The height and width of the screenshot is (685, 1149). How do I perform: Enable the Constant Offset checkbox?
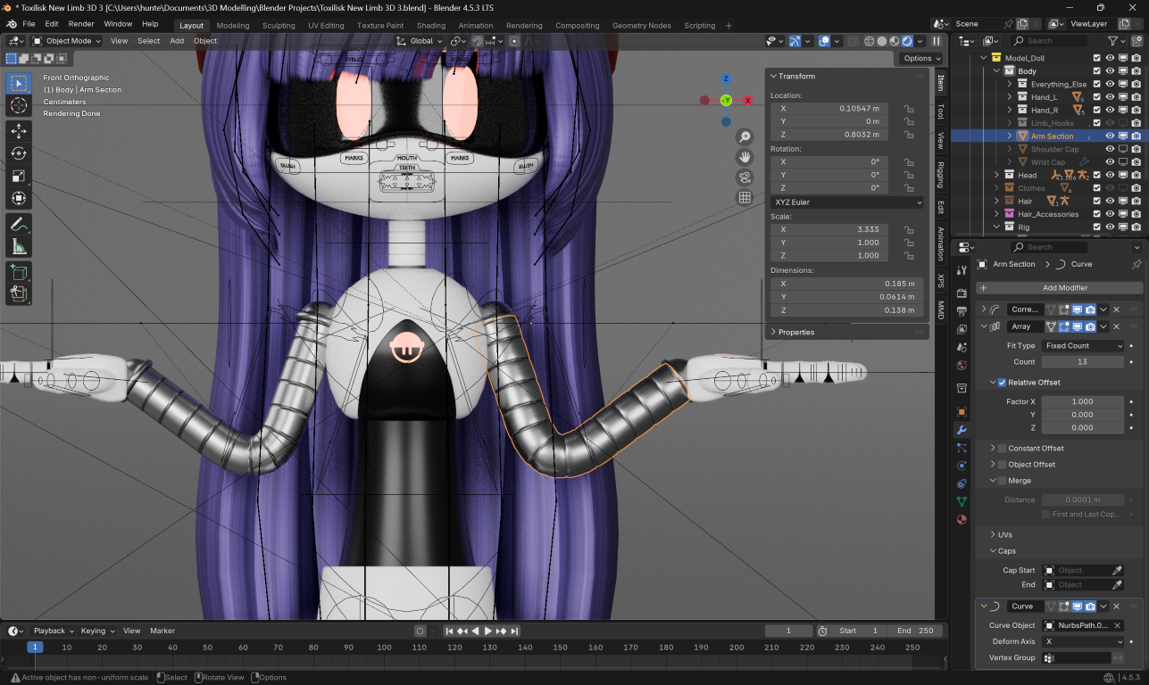(1002, 449)
